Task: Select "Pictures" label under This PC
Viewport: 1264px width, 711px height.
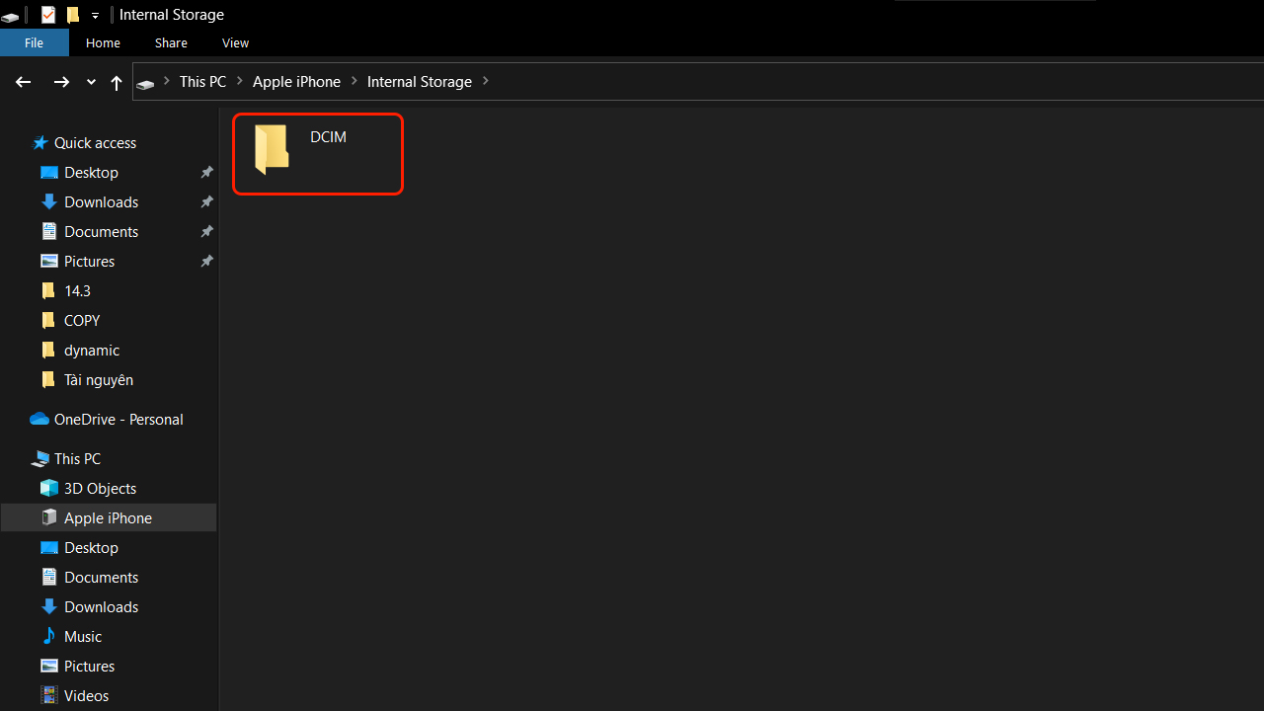Action: coord(89,667)
